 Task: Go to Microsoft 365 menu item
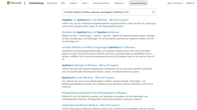pos(52,3)
